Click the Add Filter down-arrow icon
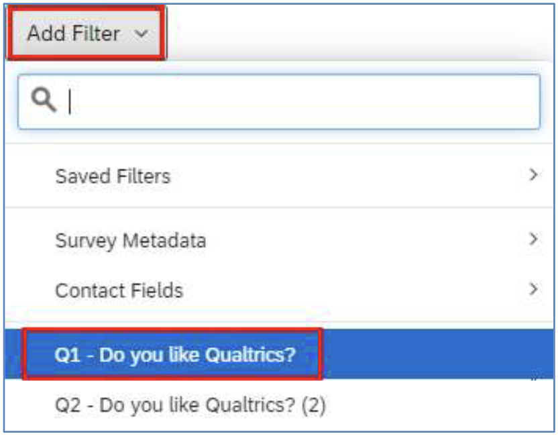This screenshot has height=436, width=558. pyautogui.click(x=142, y=34)
